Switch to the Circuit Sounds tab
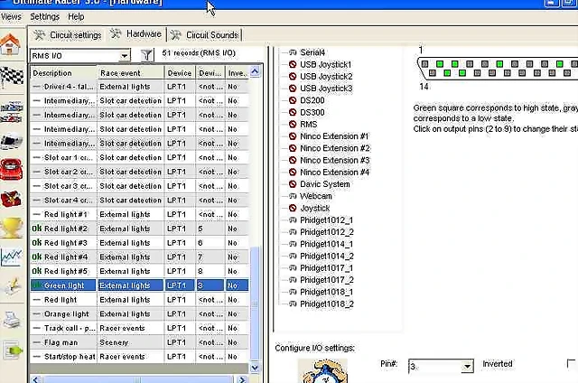578x383 pixels. click(x=205, y=35)
